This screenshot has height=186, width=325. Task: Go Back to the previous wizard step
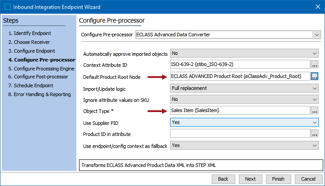[x=223, y=179]
